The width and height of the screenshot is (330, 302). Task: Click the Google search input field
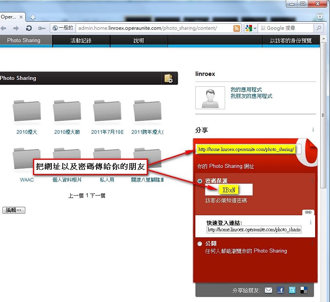coord(286,28)
